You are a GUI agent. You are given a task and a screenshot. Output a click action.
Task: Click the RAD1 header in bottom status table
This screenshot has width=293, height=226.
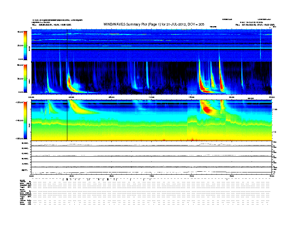click(22, 190)
